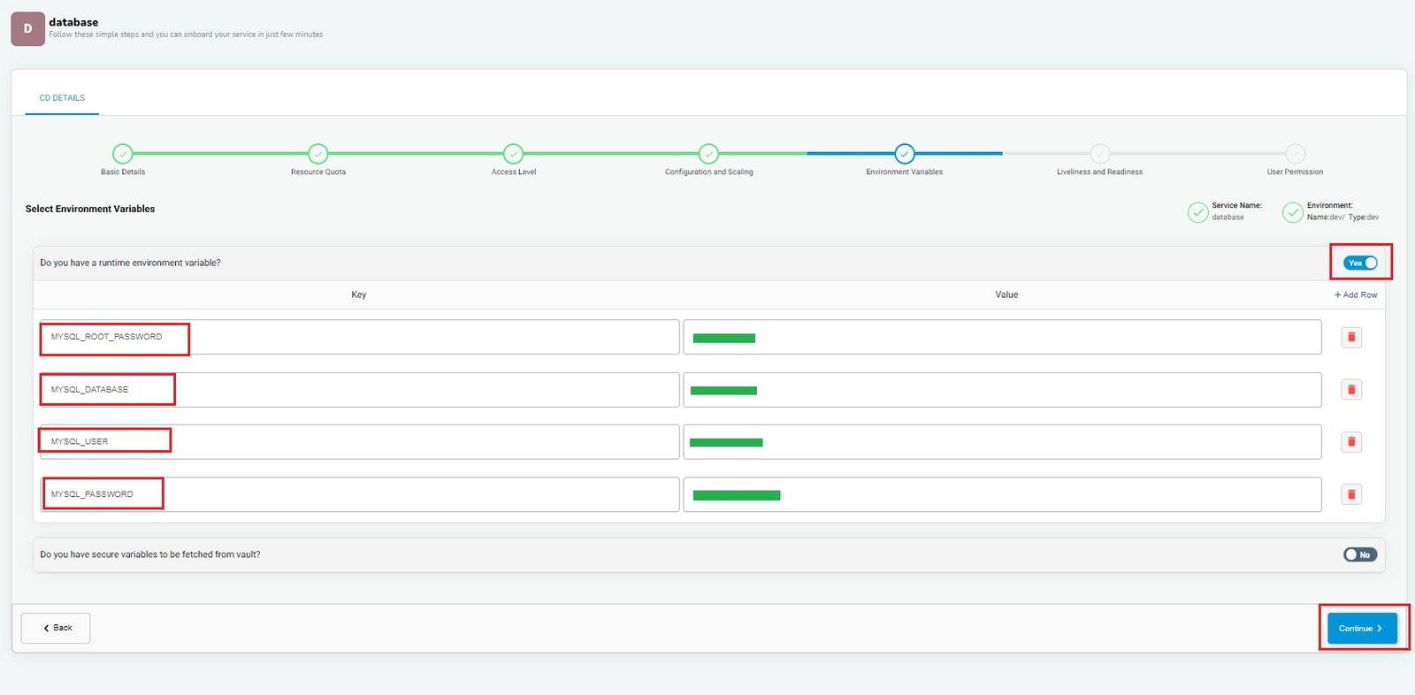Viewport: 1415px width, 695px height.
Task: Go back with the Back button
Action: 56,628
